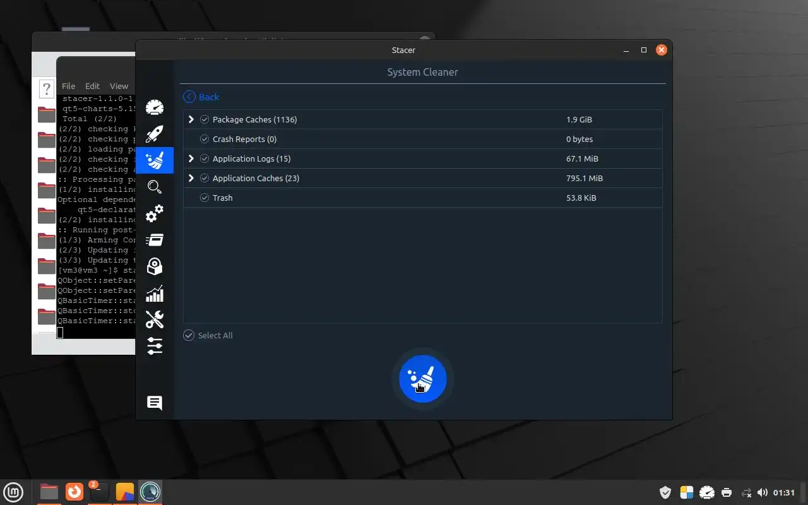The height and width of the screenshot is (505, 808).
Task: Toggle the Select All checkbox
Action: (x=189, y=335)
